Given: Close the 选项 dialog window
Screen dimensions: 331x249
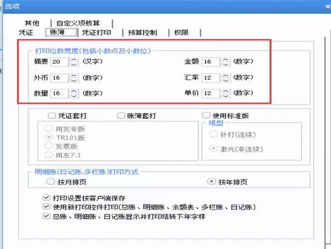Looking at the screenshot, I should 328,7.
